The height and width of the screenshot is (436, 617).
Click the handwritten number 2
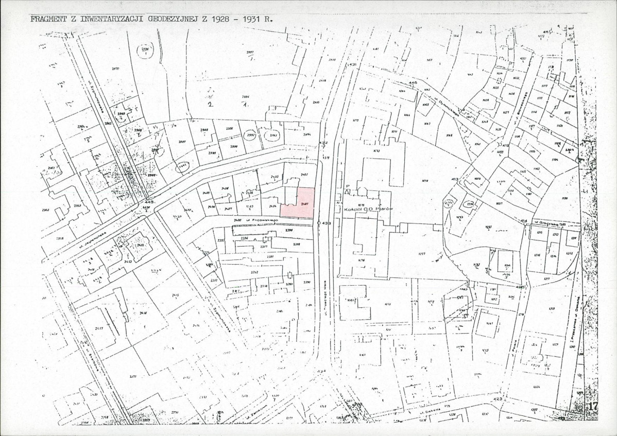(x=211, y=104)
